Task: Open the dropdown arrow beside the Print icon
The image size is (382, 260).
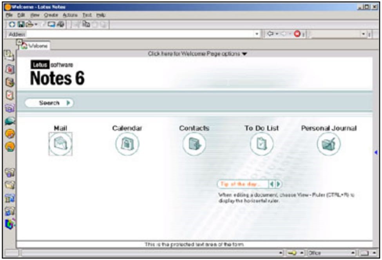Action: pyautogui.click(x=36, y=25)
